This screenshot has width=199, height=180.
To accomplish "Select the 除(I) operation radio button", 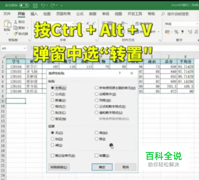I will point(96,139).
